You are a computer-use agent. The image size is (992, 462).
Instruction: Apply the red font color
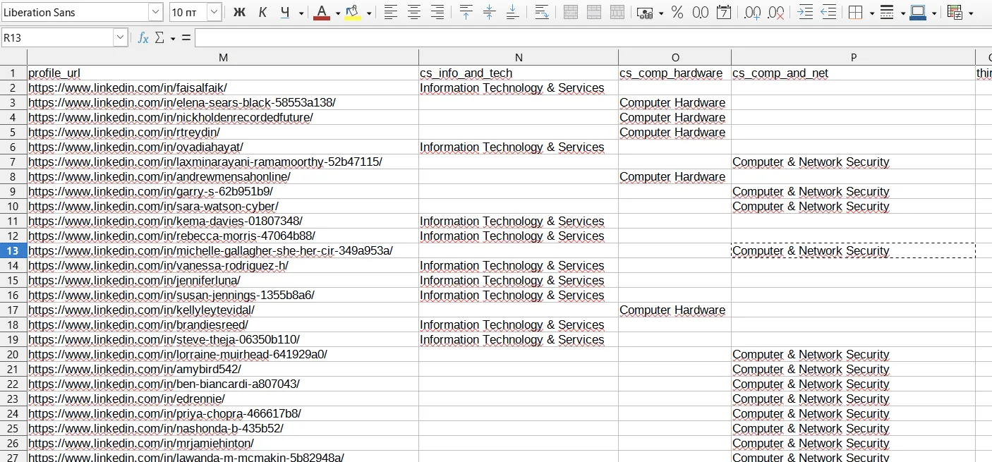[x=322, y=12]
